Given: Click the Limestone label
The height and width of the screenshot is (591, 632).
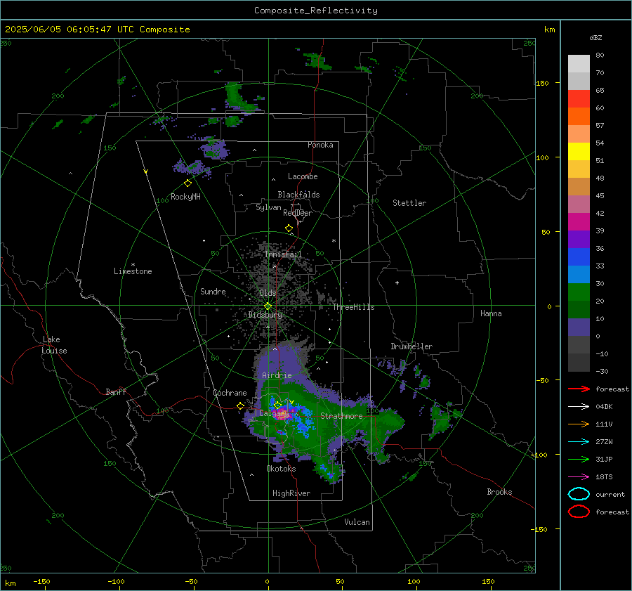Looking at the screenshot, I should pyautogui.click(x=133, y=271).
